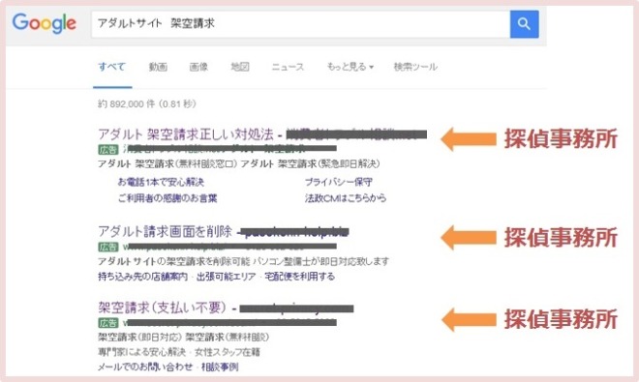Open the ニュース tab
This screenshot has width=639, height=382.
[x=288, y=67]
